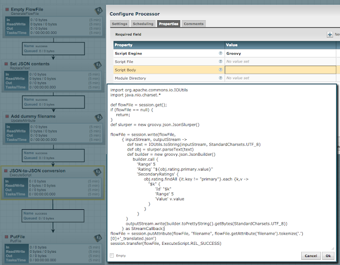Open the Comments tab
This screenshot has height=265, width=340.
[193, 24]
